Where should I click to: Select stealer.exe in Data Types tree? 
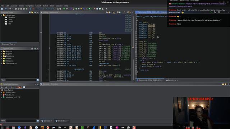(10, 95)
